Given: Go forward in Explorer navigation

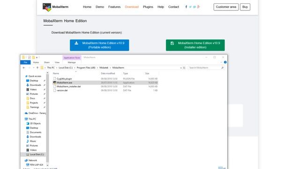Looking at the screenshot, I should pos(29,68).
